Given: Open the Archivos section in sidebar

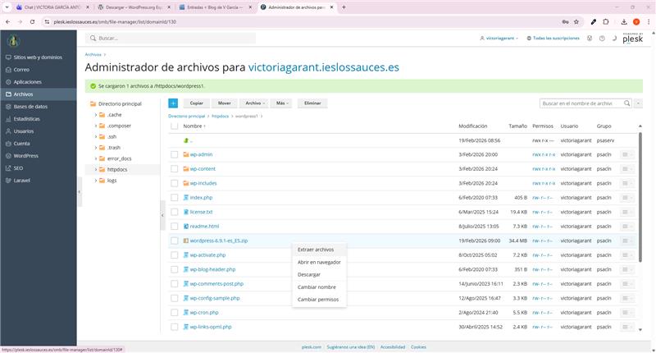Looking at the screenshot, I should pos(23,94).
